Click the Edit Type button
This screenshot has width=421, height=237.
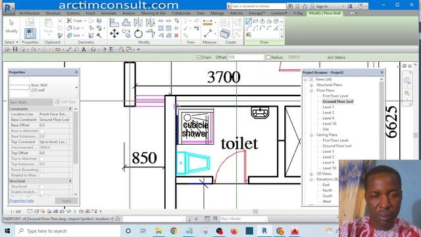point(66,102)
